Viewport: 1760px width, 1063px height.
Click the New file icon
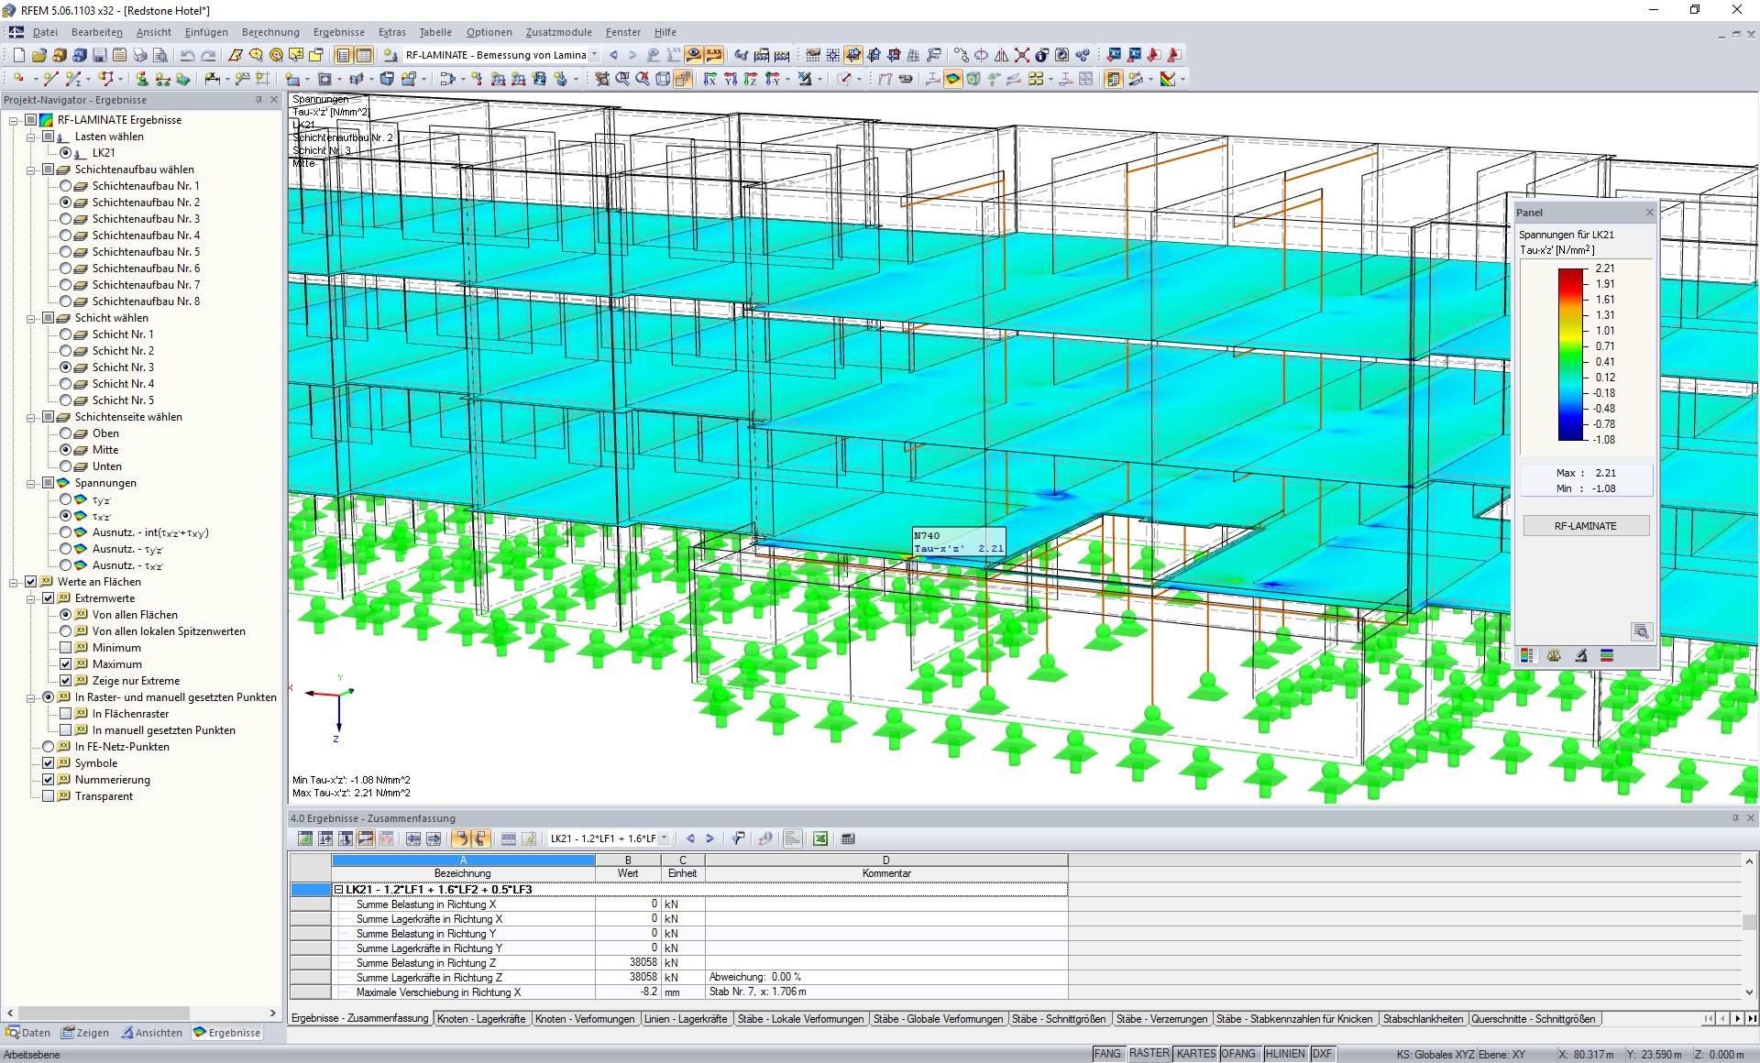pyautogui.click(x=18, y=55)
